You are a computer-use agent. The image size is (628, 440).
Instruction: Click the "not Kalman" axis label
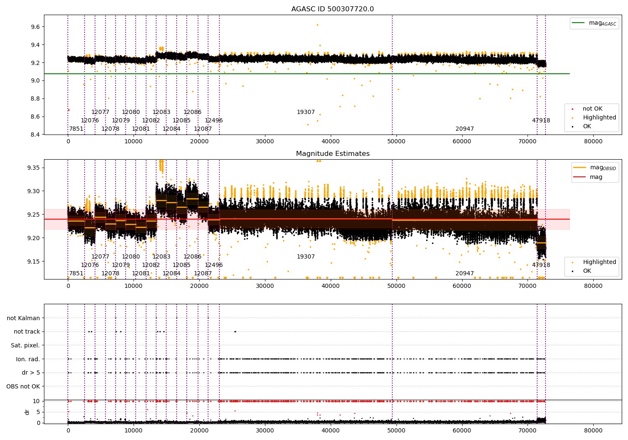click(23, 318)
